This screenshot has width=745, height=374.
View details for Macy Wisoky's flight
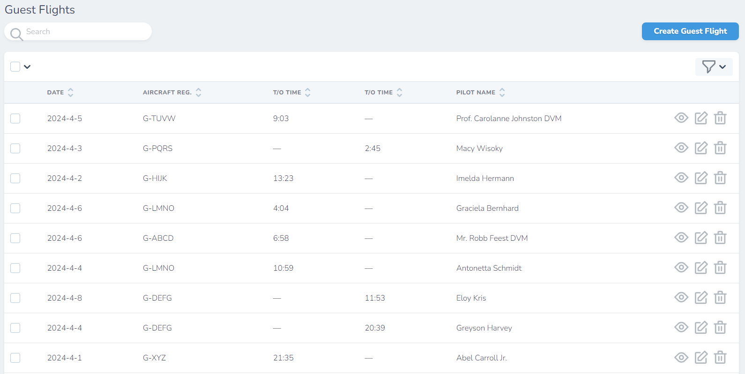pos(681,148)
